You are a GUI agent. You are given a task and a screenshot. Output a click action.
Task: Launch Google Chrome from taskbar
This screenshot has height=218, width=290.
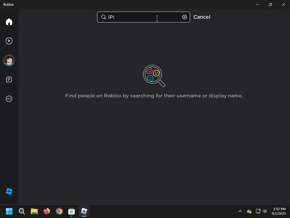[x=59, y=211]
